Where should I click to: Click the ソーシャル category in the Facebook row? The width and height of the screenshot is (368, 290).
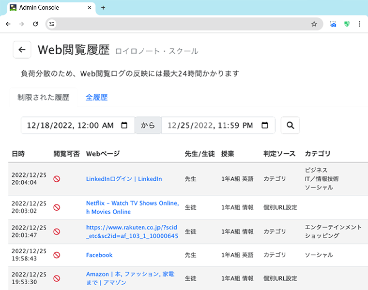click(x=319, y=255)
